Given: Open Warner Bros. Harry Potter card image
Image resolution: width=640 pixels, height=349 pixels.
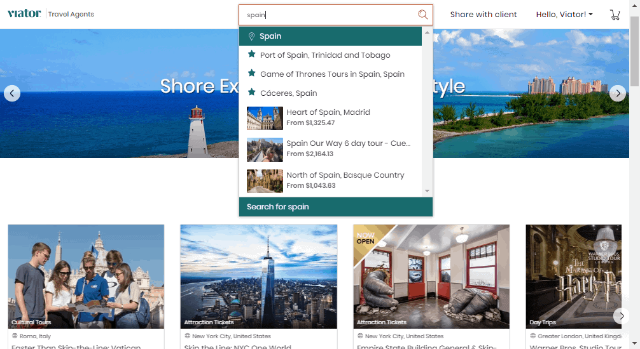Looking at the screenshot, I should point(573,277).
